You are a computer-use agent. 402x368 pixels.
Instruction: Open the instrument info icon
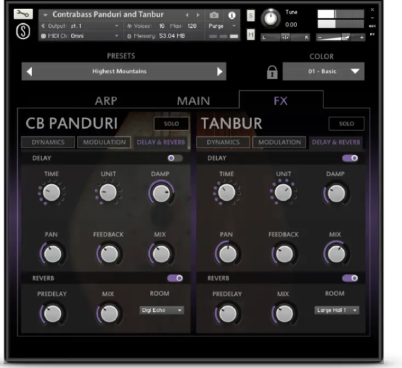point(232,15)
